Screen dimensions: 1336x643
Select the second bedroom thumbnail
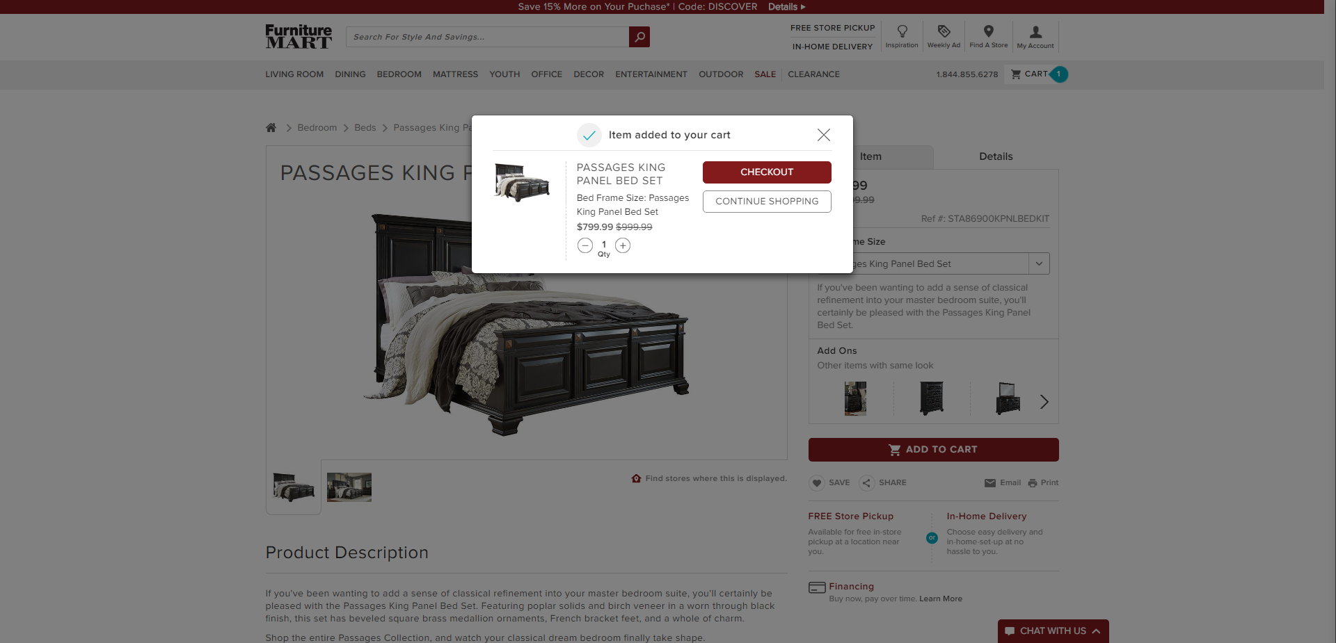349,487
